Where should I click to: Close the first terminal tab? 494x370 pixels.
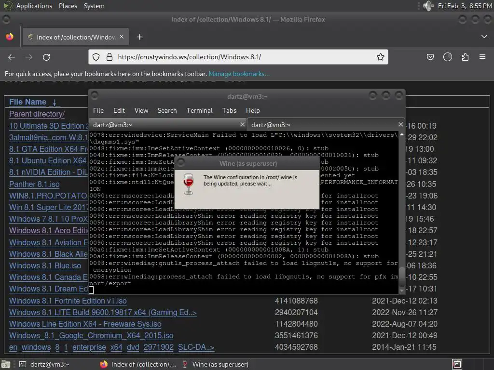coord(242,124)
